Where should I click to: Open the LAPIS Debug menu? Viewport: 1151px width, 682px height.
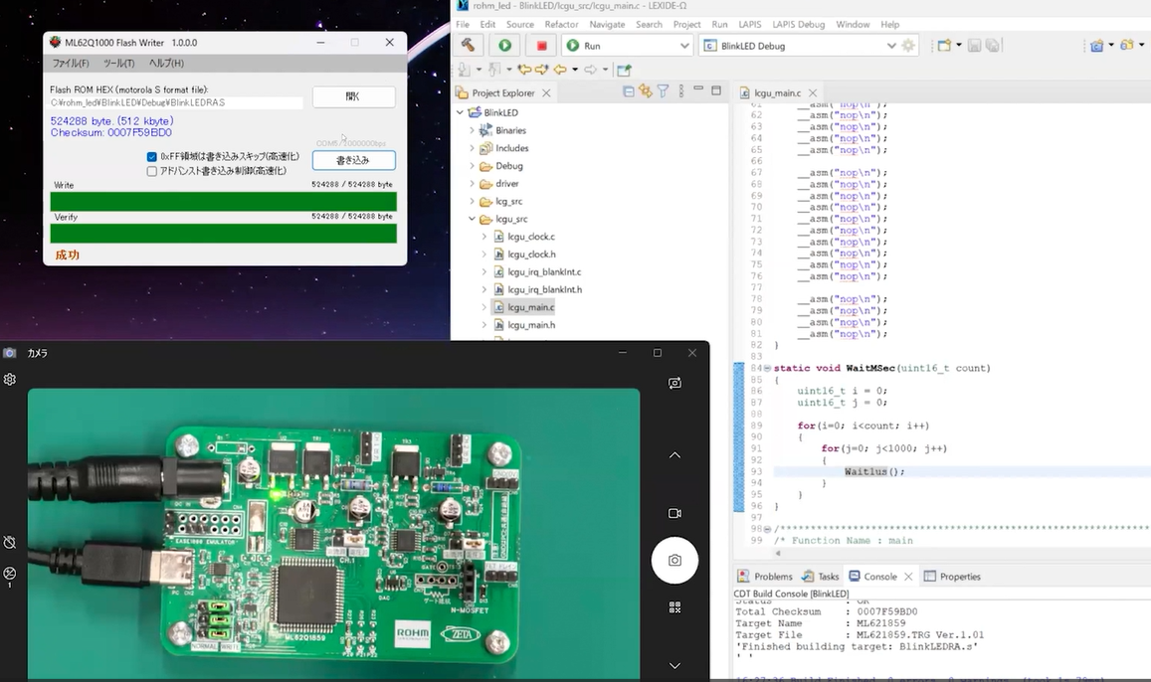pyautogui.click(x=798, y=24)
